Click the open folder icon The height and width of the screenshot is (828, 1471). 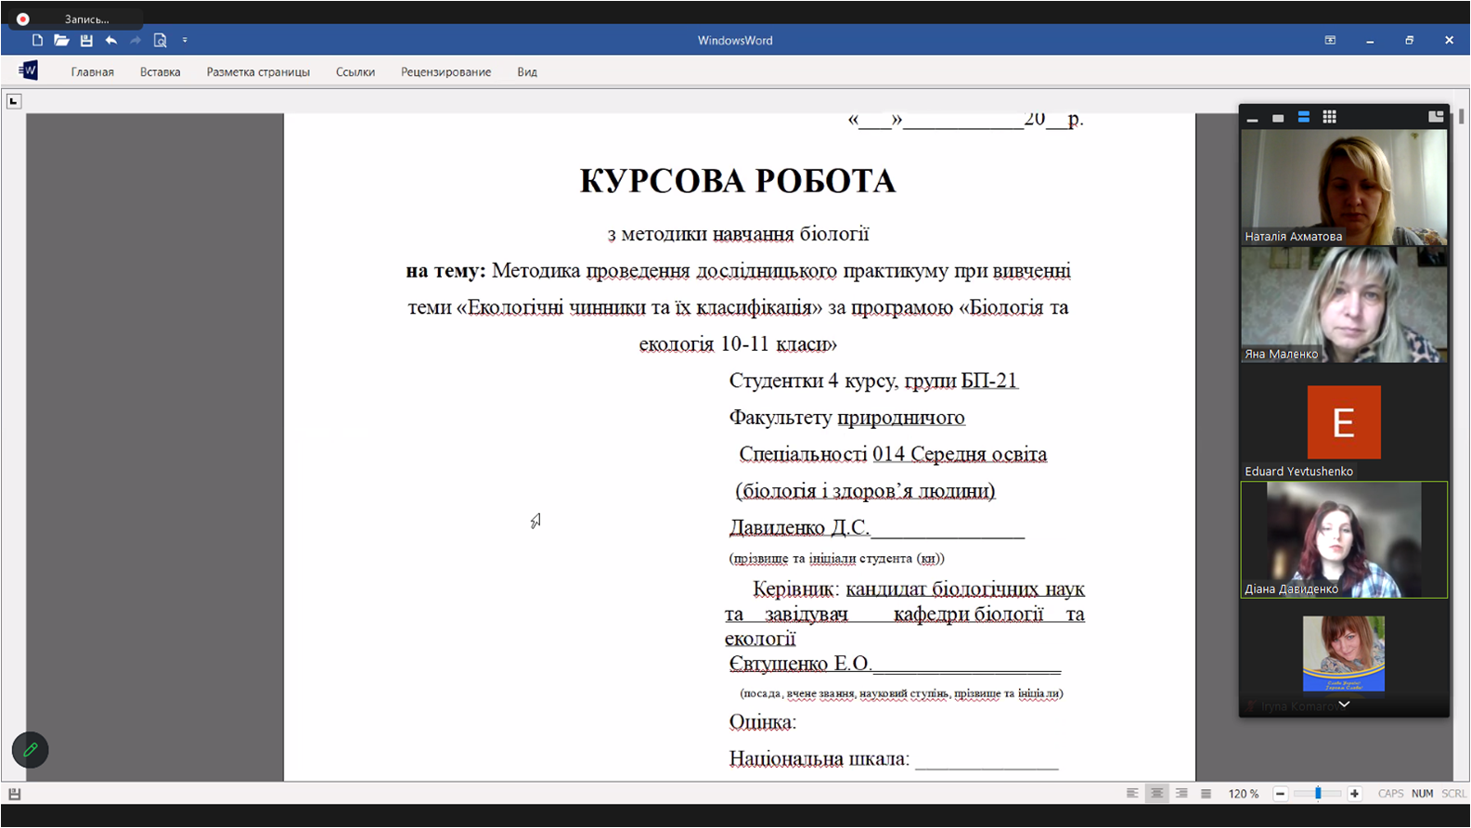point(61,40)
